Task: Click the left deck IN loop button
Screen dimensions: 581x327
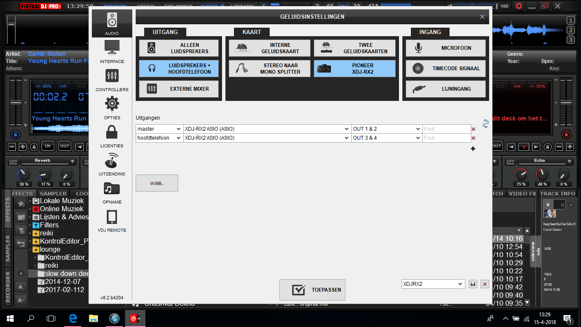Action: [48, 146]
